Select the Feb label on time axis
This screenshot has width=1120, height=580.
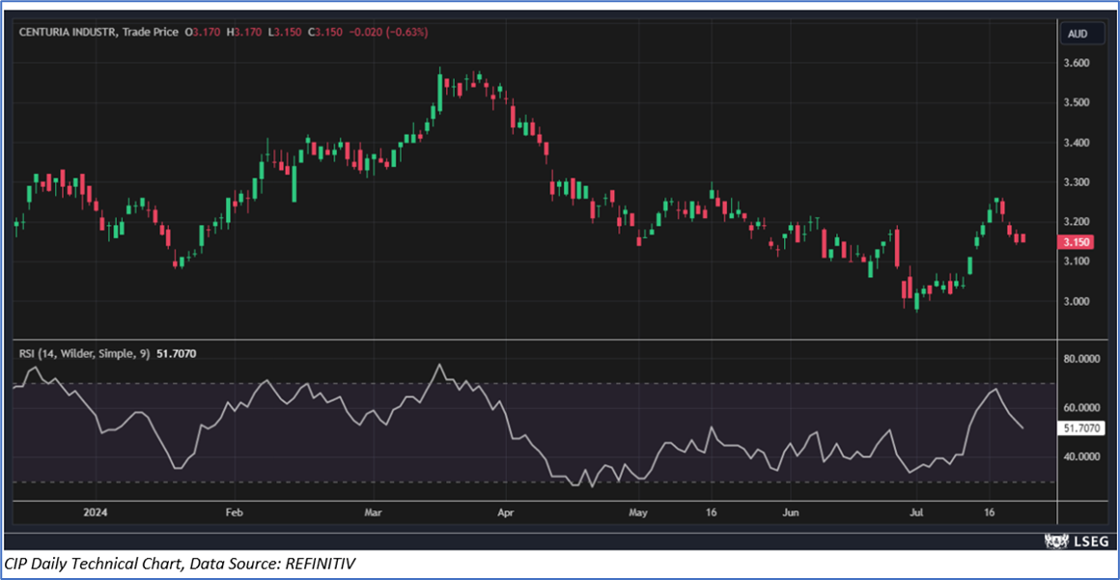(x=232, y=512)
